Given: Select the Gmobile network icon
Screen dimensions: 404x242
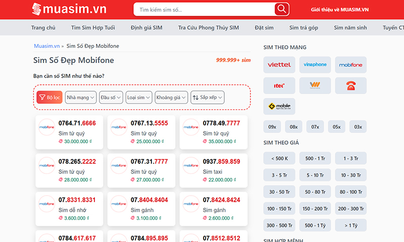Looking at the screenshot, I should click(279, 106).
